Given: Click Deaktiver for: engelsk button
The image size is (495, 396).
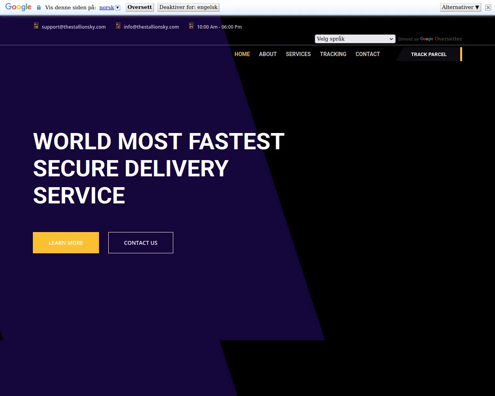Looking at the screenshot, I should pos(188,7).
